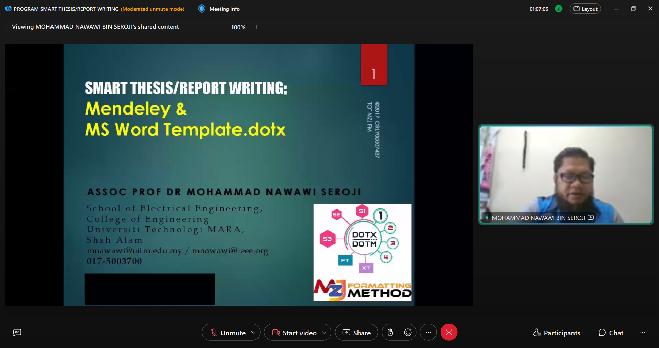Click the shared slide content area

(239, 175)
